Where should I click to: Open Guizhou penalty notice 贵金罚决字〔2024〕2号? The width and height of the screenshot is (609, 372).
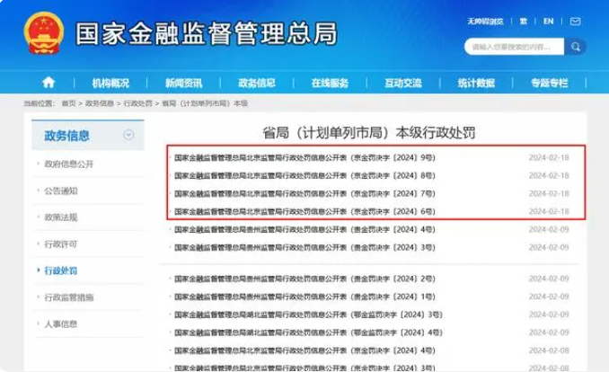304,279
